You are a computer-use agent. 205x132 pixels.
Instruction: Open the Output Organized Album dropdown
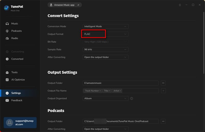click(106, 98)
